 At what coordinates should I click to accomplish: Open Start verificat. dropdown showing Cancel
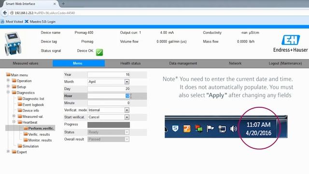tap(109, 117)
